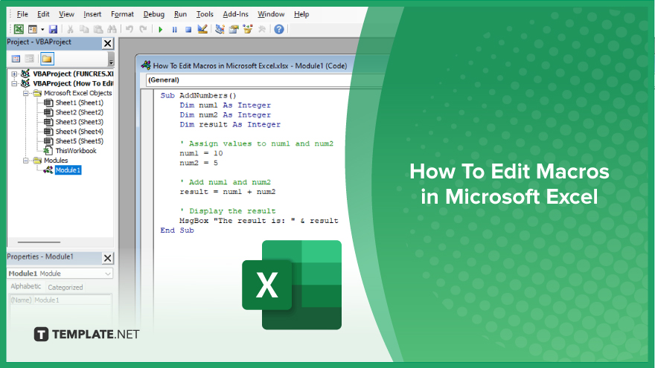Viewport: 655px width, 368px height.
Task: Select Sheet2 (Sheet2) in project tree
Action: (x=80, y=112)
